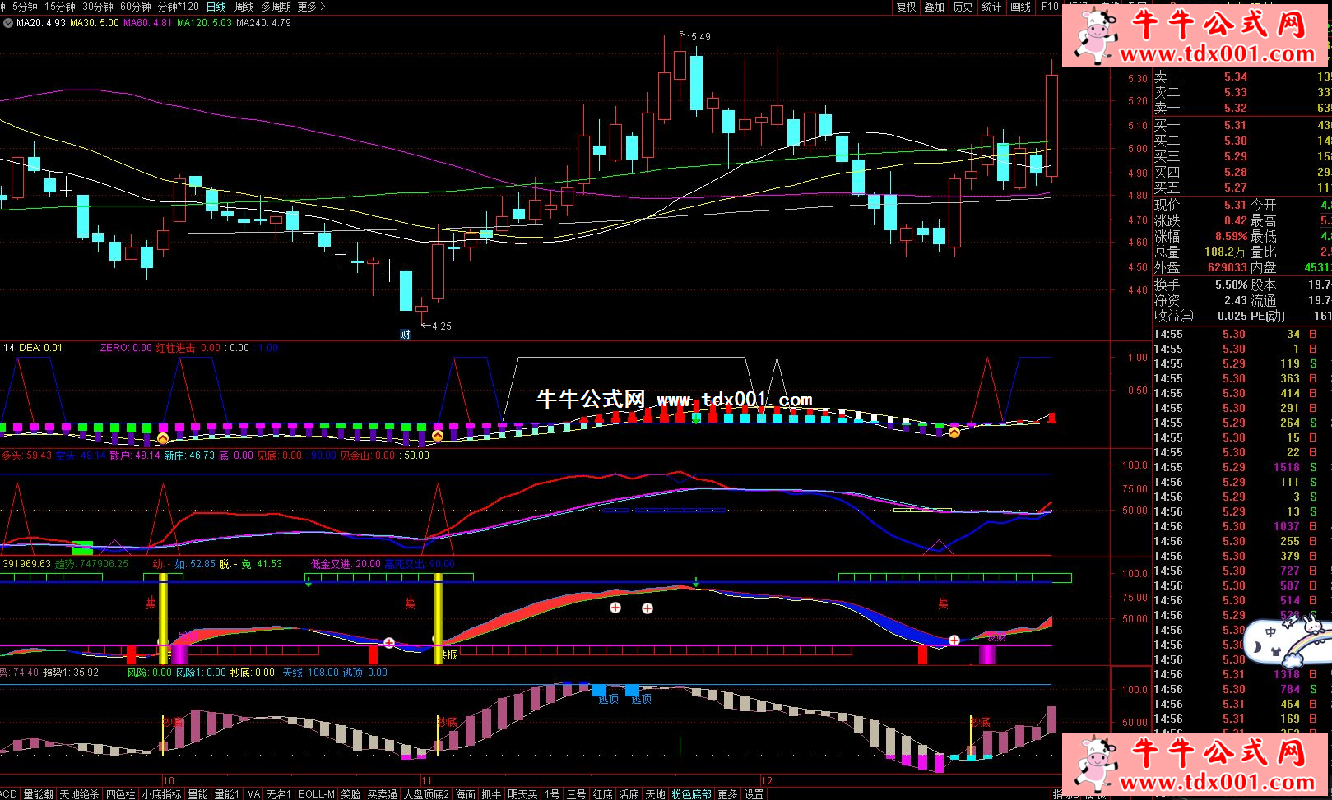Switch chart to 60分钟 period
The image size is (1332, 800).
click(136, 7)
